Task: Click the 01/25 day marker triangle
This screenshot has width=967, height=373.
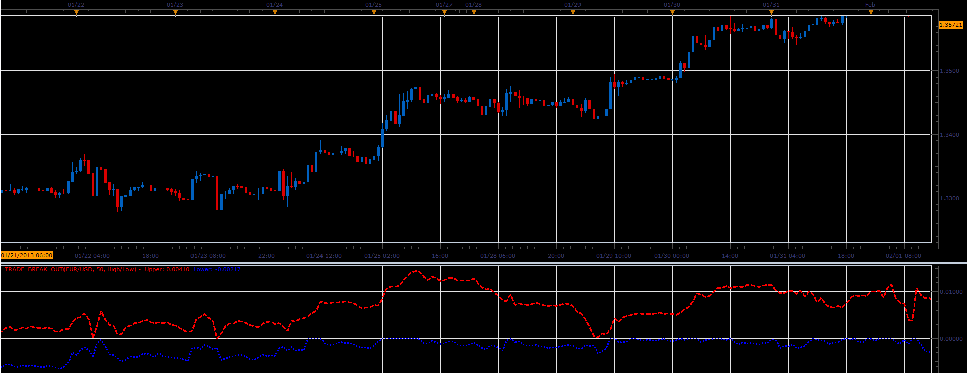Action: [x=374, y=12]
